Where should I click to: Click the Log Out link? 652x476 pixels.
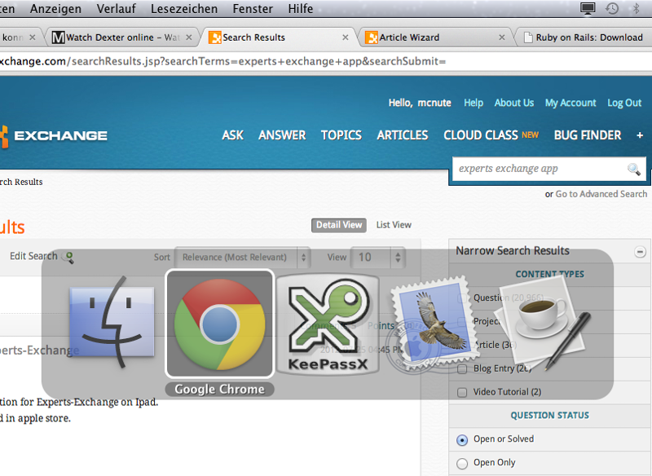624,103
